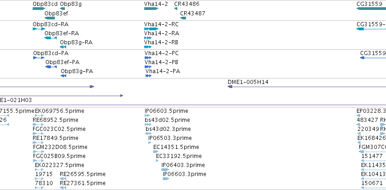The width and height of the screenshot is (386, 190).
Task: Click the DME1-005H14 BAC arrowhead
Action: click(x=230, y=87)
